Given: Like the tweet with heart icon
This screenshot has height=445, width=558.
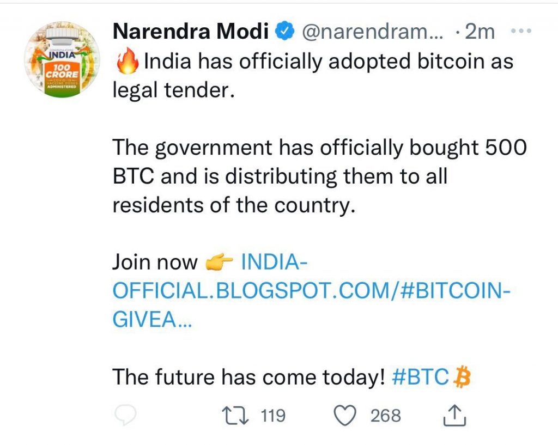Looking at the screenshot, I should (x=344, y=416).
